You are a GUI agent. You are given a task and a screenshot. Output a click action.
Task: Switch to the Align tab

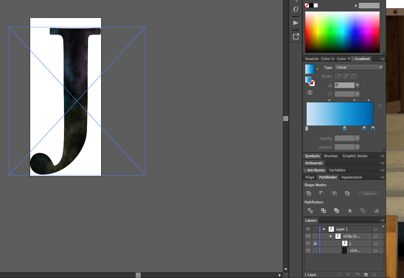point(309,177)
